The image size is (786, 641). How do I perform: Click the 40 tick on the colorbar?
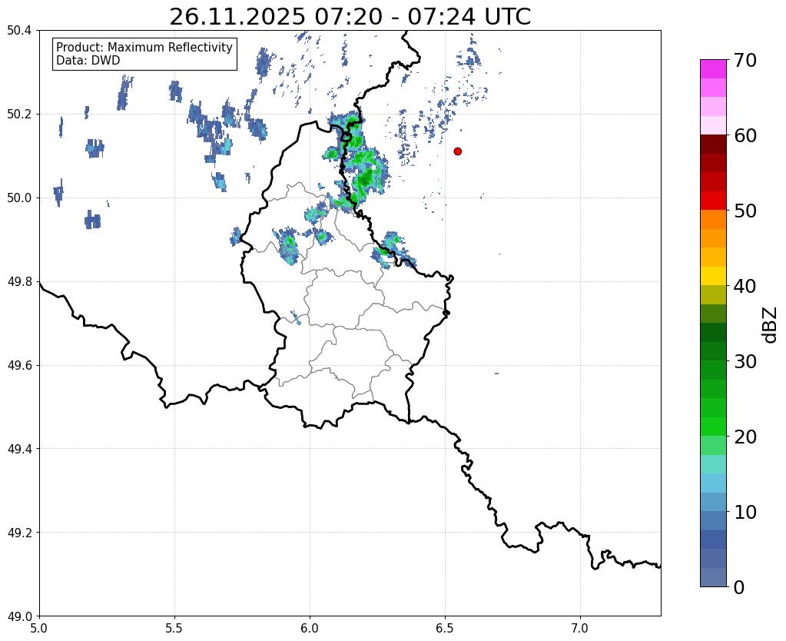click(x=745, y=286)
